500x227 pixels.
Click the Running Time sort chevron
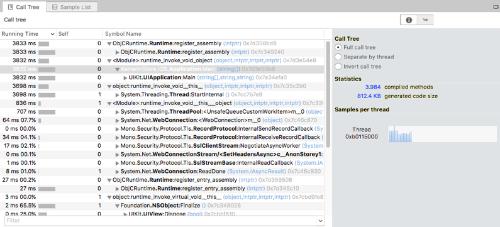52,34
